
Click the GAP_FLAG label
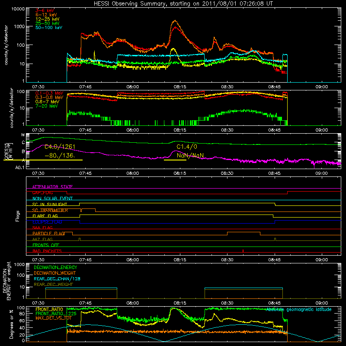coord(43,192)
